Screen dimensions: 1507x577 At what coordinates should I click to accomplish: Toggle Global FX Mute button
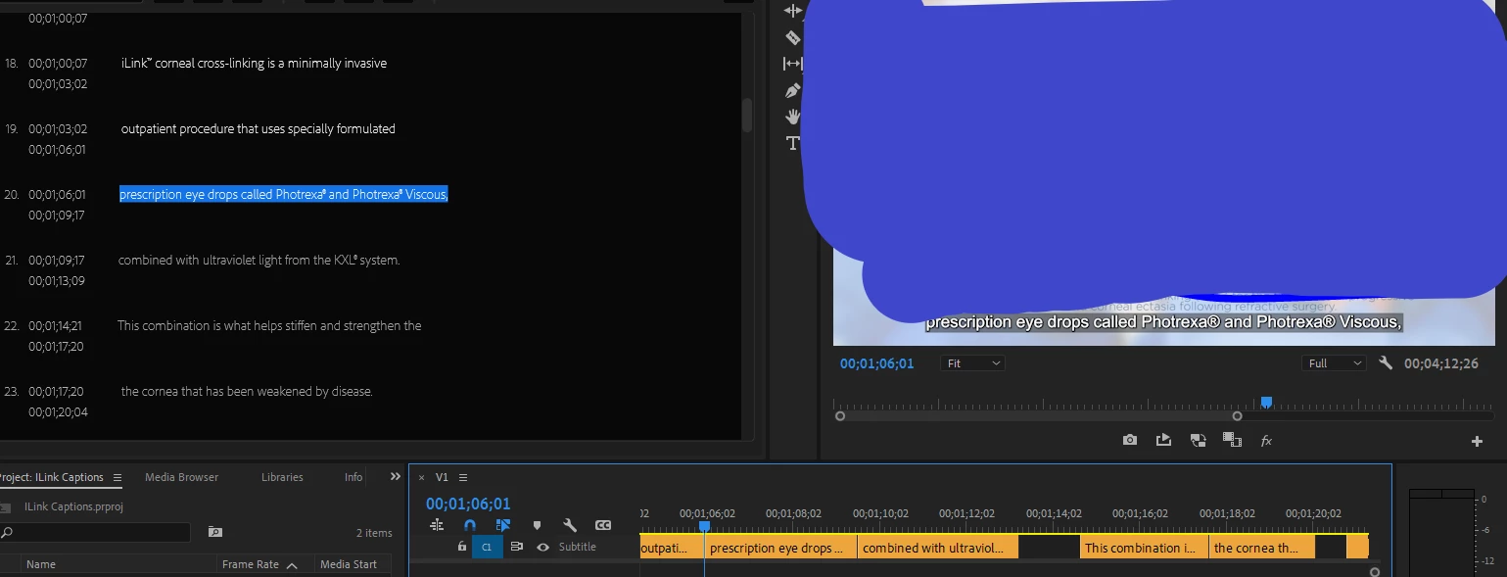point(1266,441)
